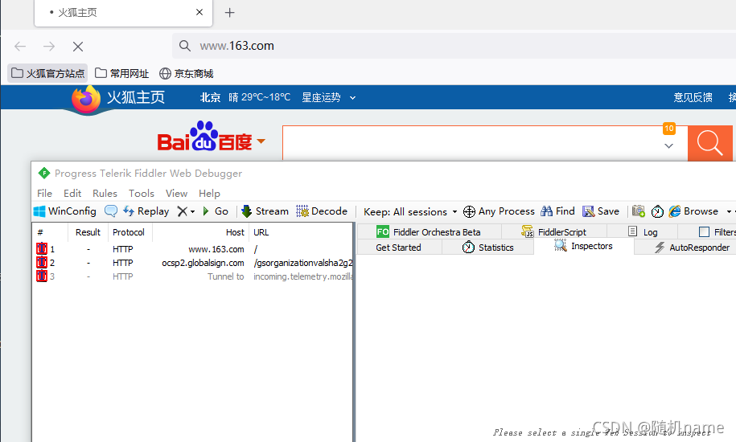Screen dimensions: 736x442
Task: Open the Edit menu in Fiddler
Action: (72, 194)
